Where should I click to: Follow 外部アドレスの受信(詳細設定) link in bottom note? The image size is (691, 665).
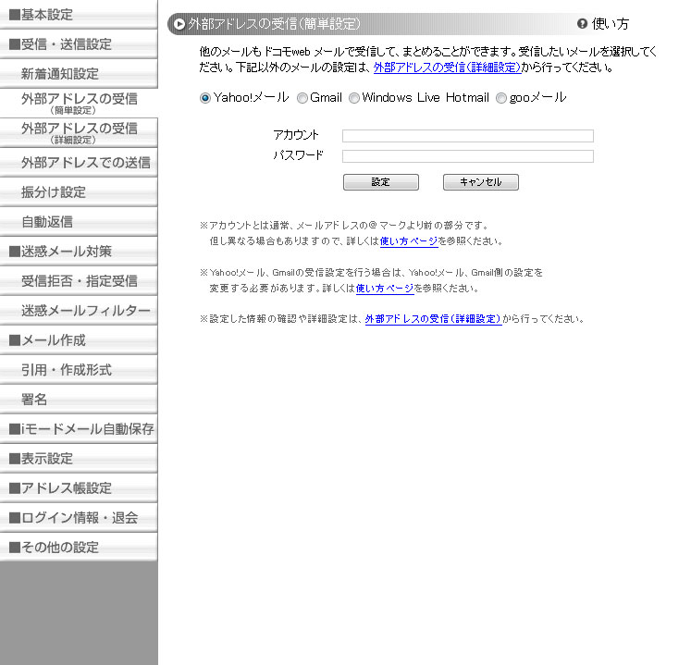[x=433, y=318]
